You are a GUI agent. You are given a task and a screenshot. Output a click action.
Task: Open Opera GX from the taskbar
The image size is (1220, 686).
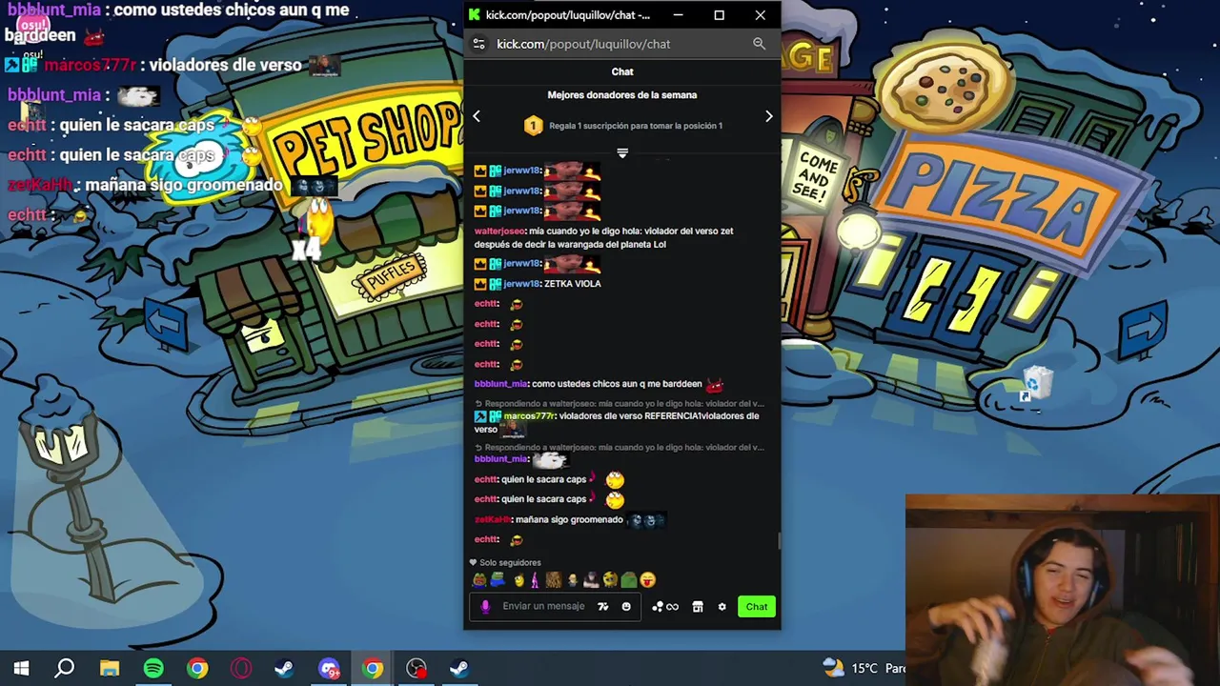241,669
